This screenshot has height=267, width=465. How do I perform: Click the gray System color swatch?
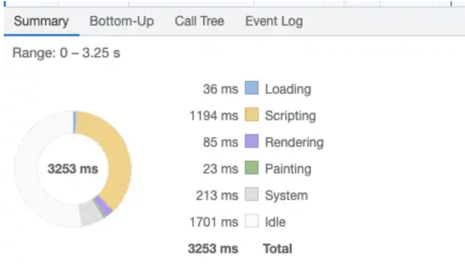click(x=251, y=195)
